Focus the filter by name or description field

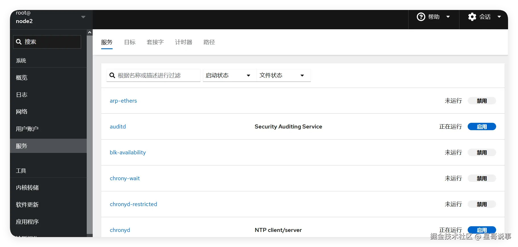point(154,75)
